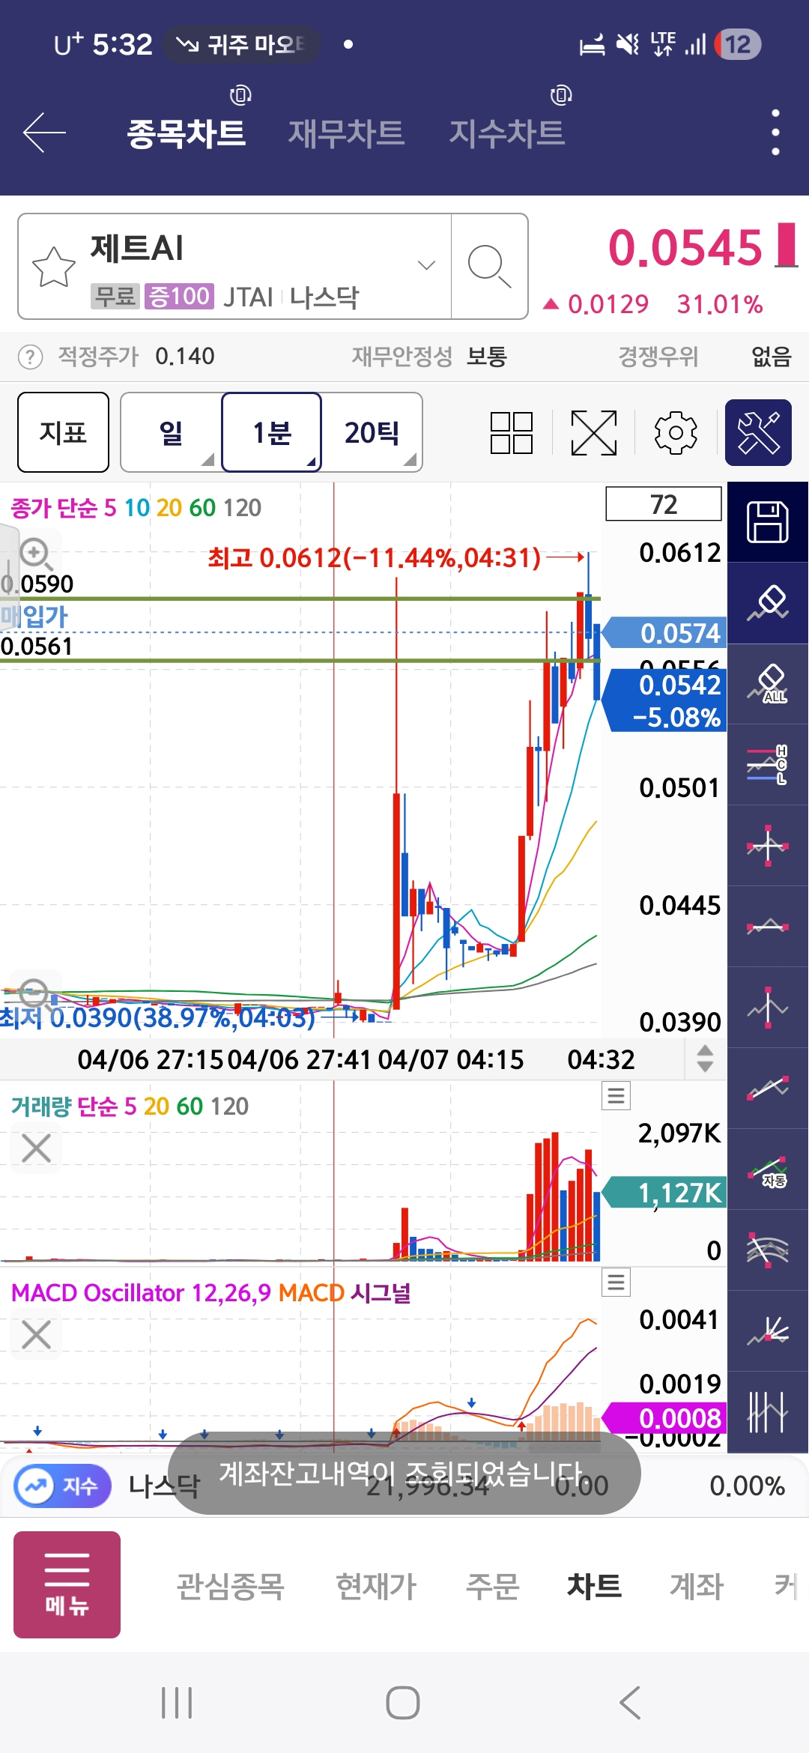Open the multi-chart grid layout icon
The image size is (809, 1753).
pos(512,433)
